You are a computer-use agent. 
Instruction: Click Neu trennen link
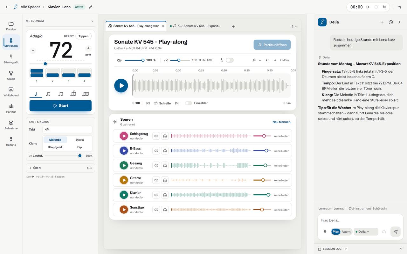281,122
